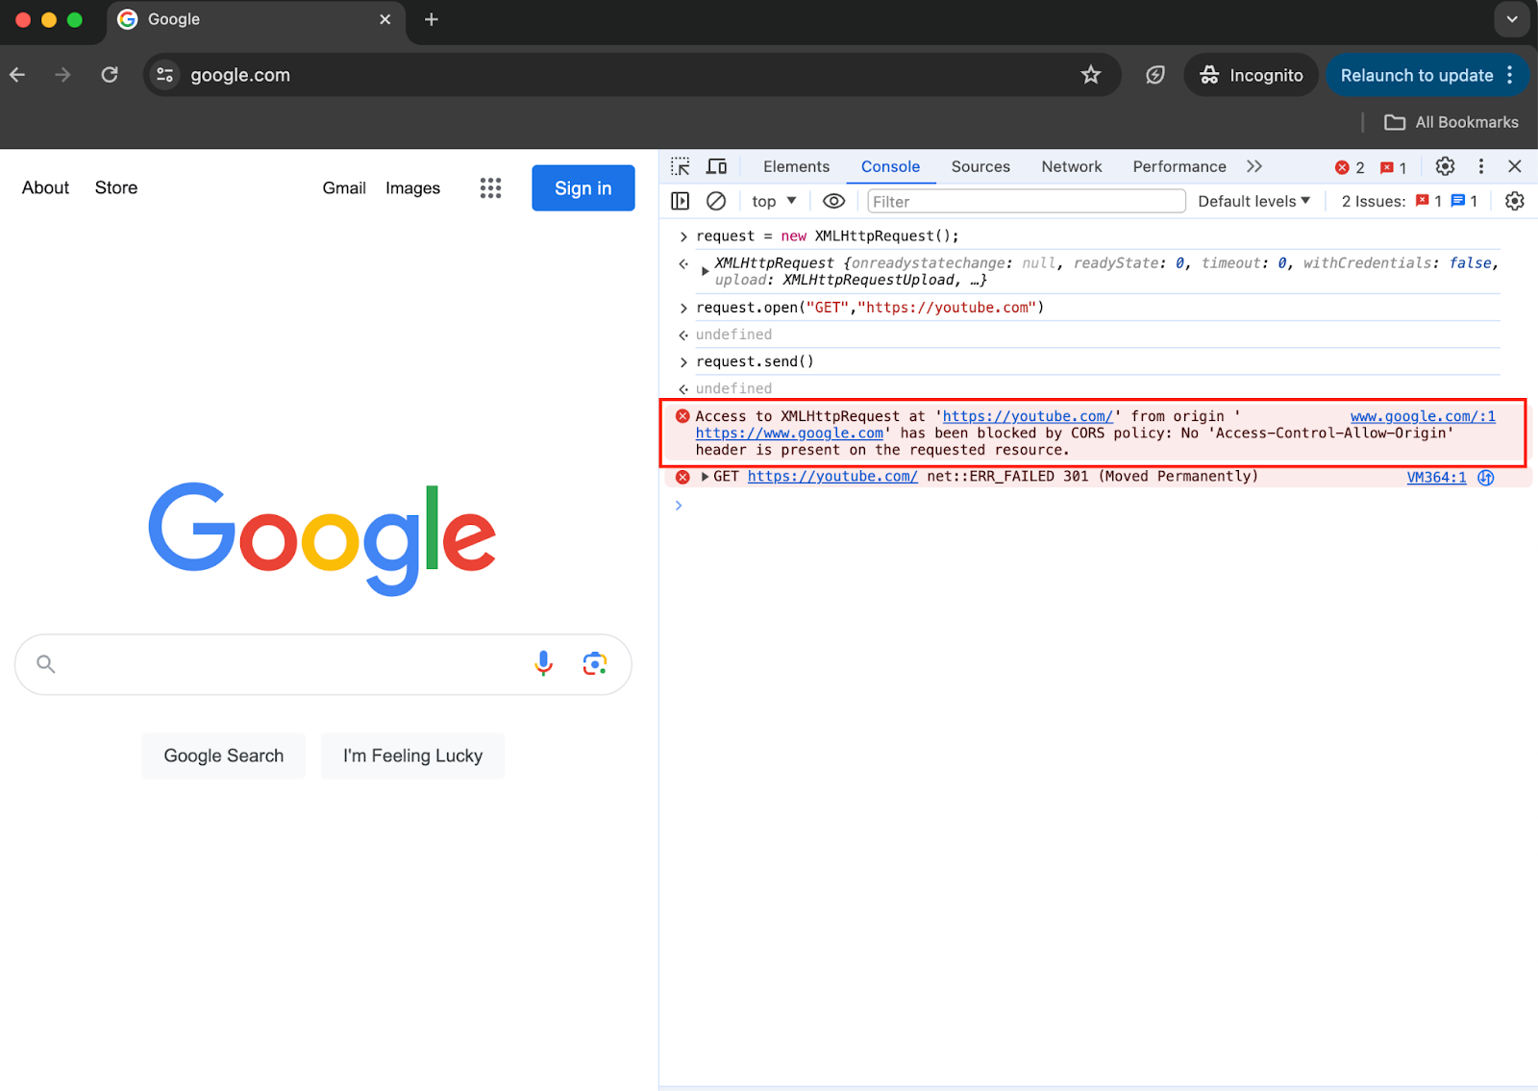Open the Sources panel
The image size is (1538, 1091).
coord(980,166)
